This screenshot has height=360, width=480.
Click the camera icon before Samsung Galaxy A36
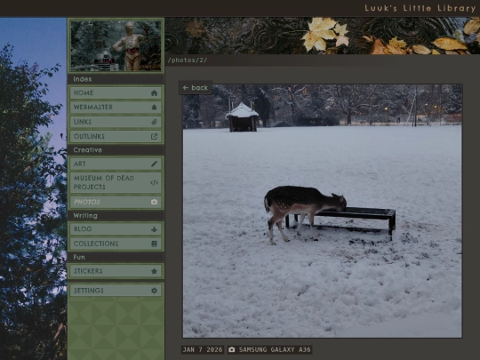coord(232,349)
